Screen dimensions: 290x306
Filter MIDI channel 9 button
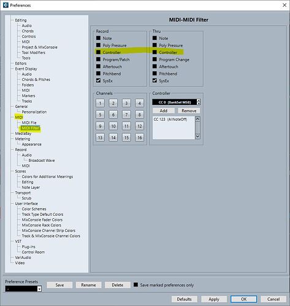coord(100,126)
